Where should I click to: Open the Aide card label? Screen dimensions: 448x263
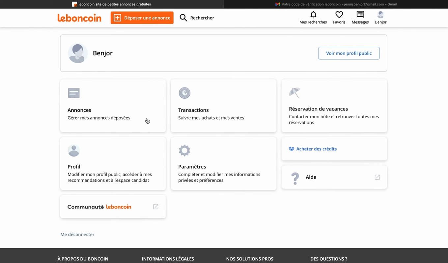[311, 177]
